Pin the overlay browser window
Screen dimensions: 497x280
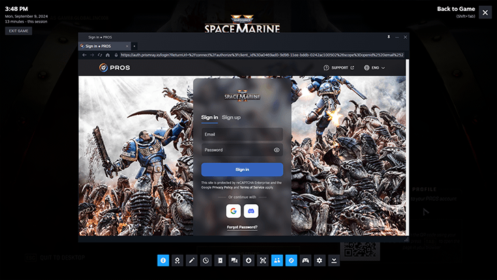click(388, 37)
